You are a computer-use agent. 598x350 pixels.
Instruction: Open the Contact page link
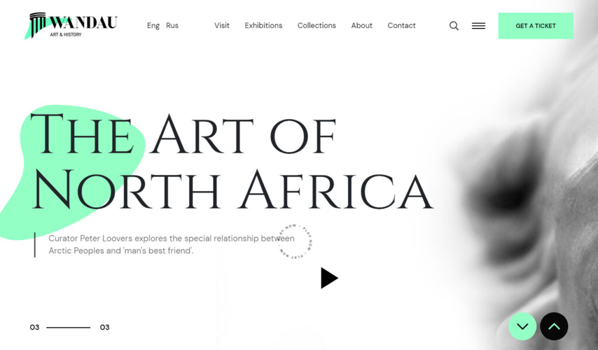tap(402, 26)
